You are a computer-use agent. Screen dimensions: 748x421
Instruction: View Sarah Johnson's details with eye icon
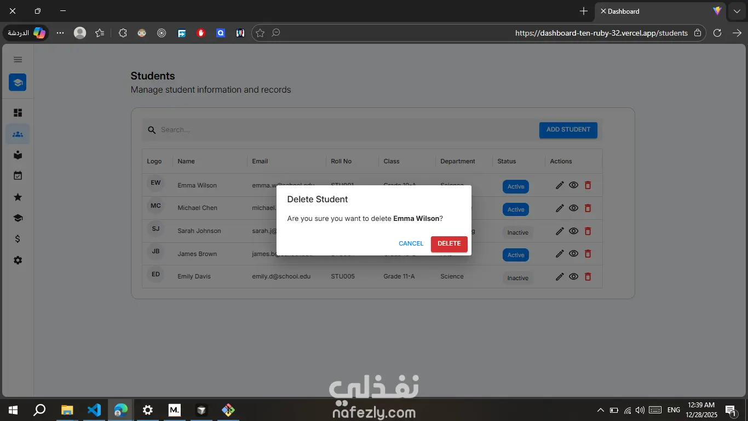[x=573, y=231]
